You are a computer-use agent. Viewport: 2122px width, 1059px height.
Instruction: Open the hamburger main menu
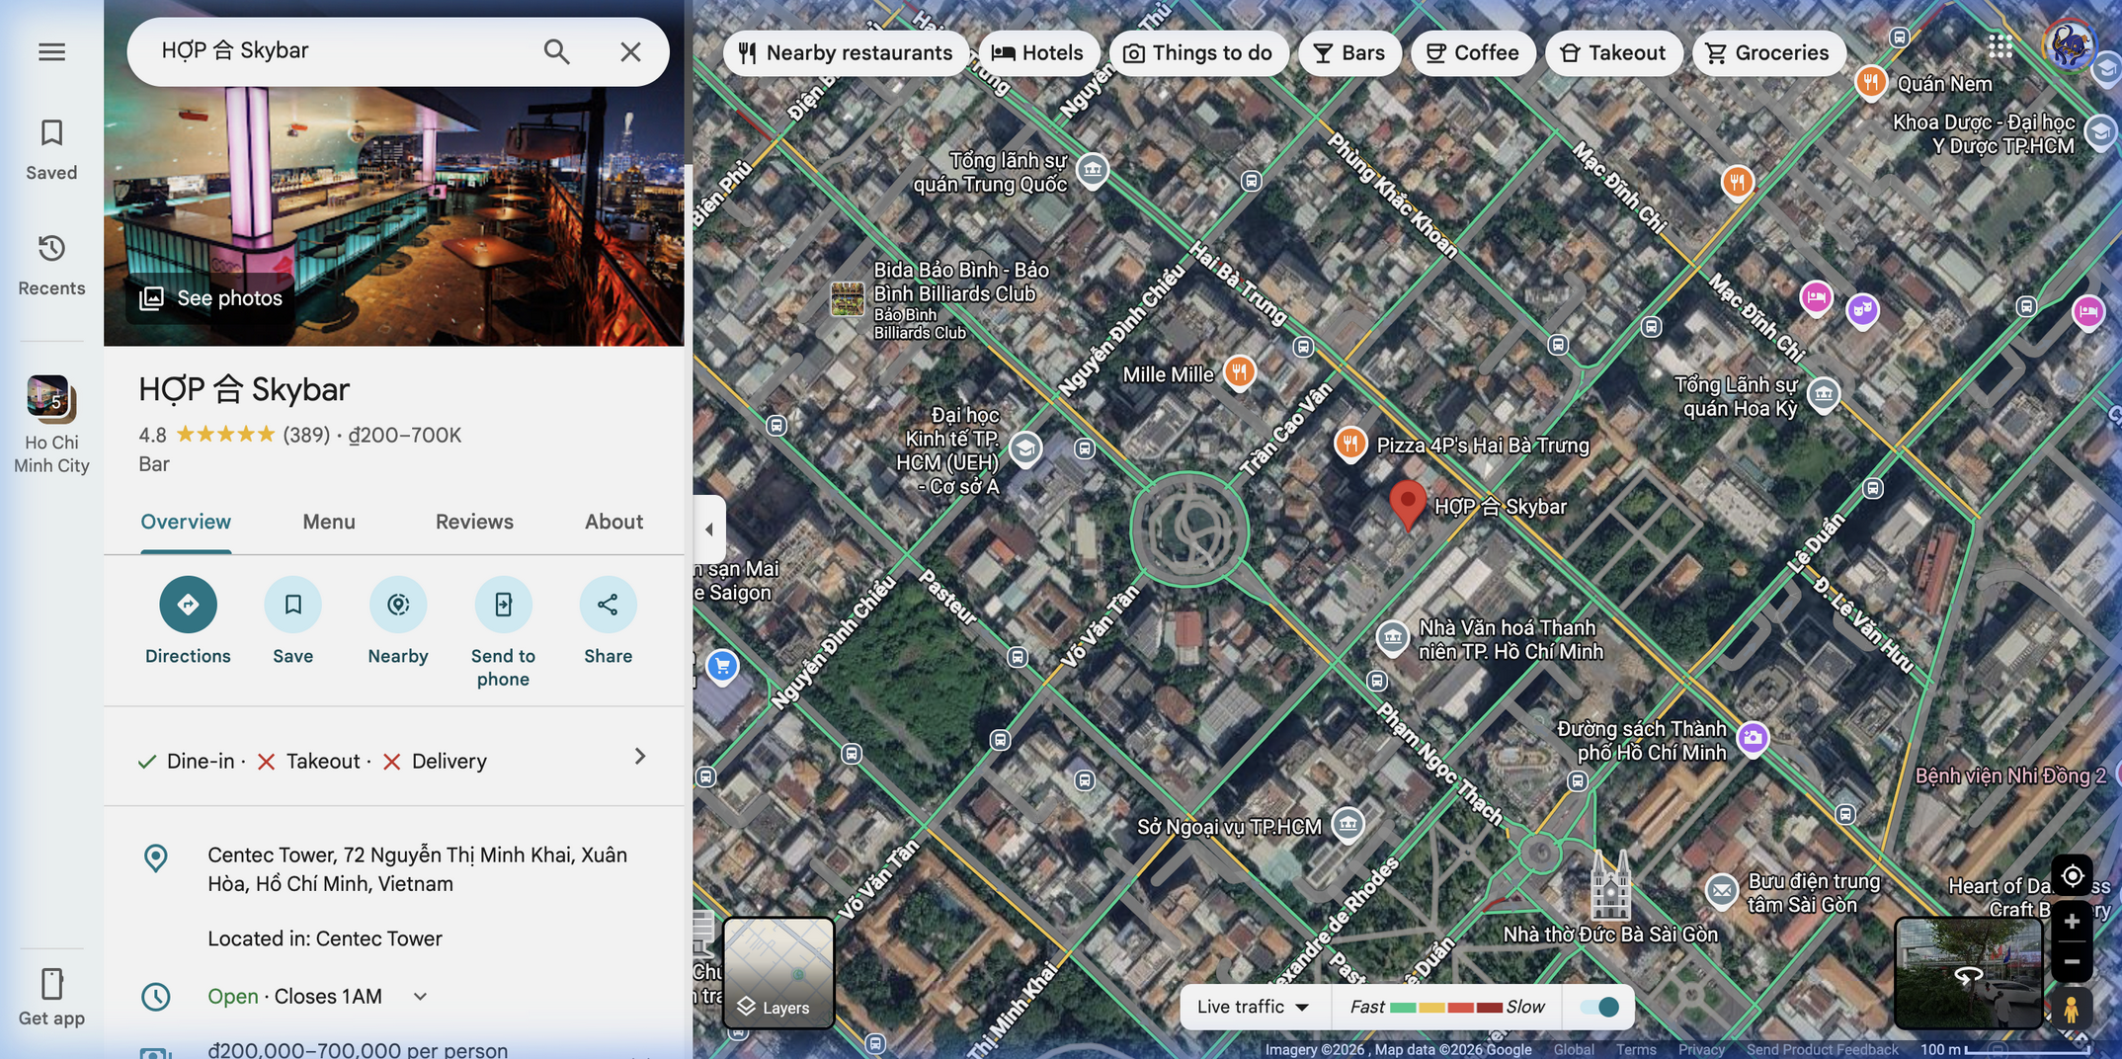(x=51, y=51)
